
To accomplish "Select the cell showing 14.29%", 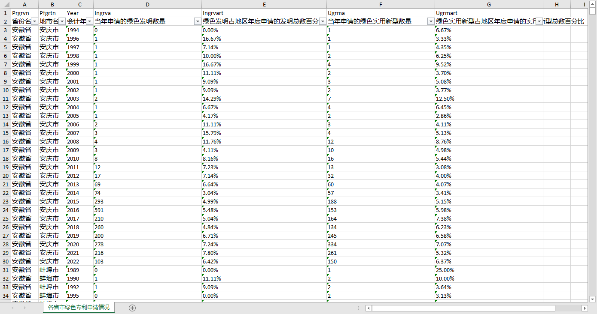I will (x=264, y=99).
